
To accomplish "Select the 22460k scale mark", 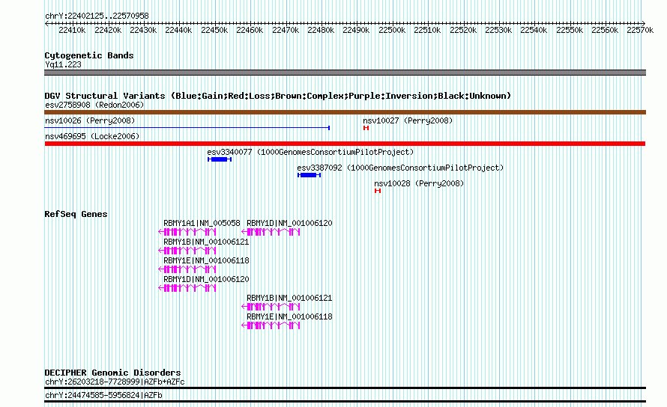I will 250,30.
